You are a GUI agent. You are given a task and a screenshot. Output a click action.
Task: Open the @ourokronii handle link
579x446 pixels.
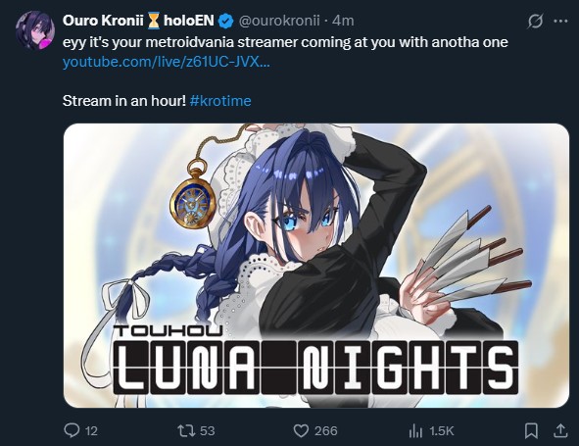click(279, 21)
